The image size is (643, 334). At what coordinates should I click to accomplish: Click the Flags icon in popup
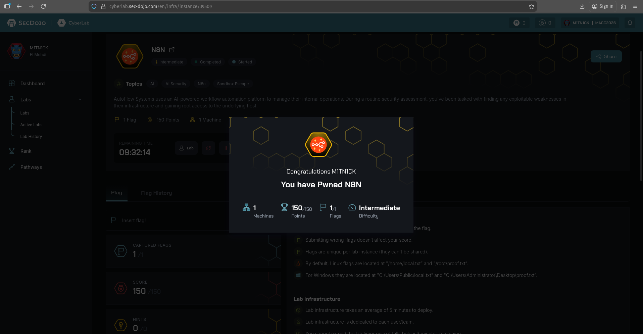[323, 207]
